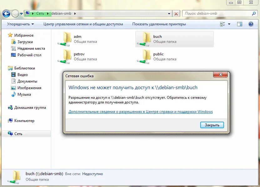The width and height of the screenshot is (260, 187).
Task: Open the 'Изображения' library
Action: click(x=29, y=88)
